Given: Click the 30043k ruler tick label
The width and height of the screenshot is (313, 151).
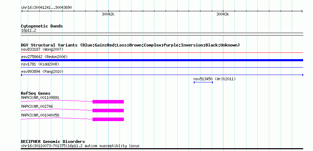Looking at the screenshot, I should point(223,14).
